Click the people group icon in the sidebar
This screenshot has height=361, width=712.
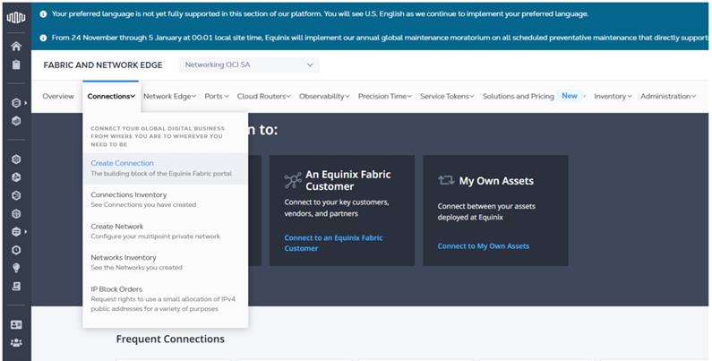pyautogui.click(x=15, y=342)
